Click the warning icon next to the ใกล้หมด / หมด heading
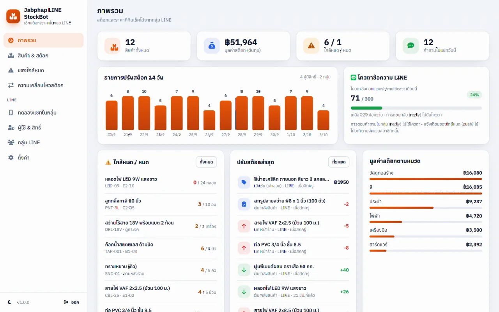499x312 pixels. click(108, 162)
